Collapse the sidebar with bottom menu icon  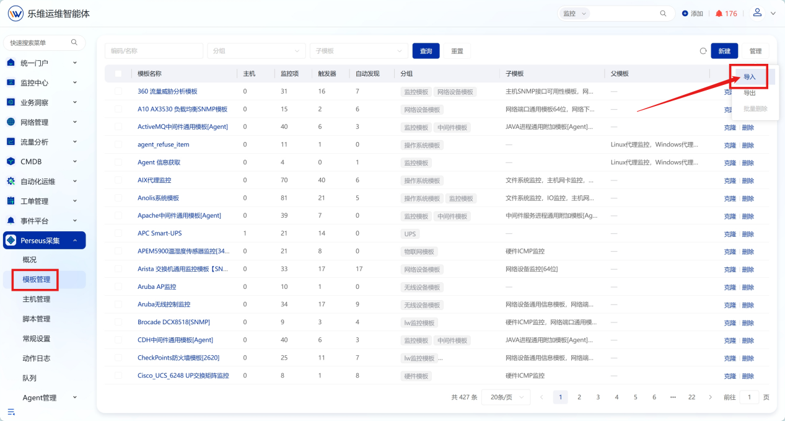[x=11, y=412]
